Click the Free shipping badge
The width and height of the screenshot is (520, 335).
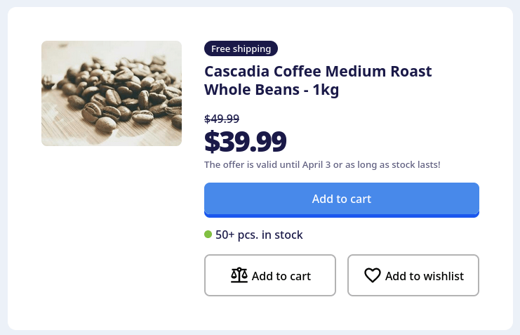click(241, 48)
